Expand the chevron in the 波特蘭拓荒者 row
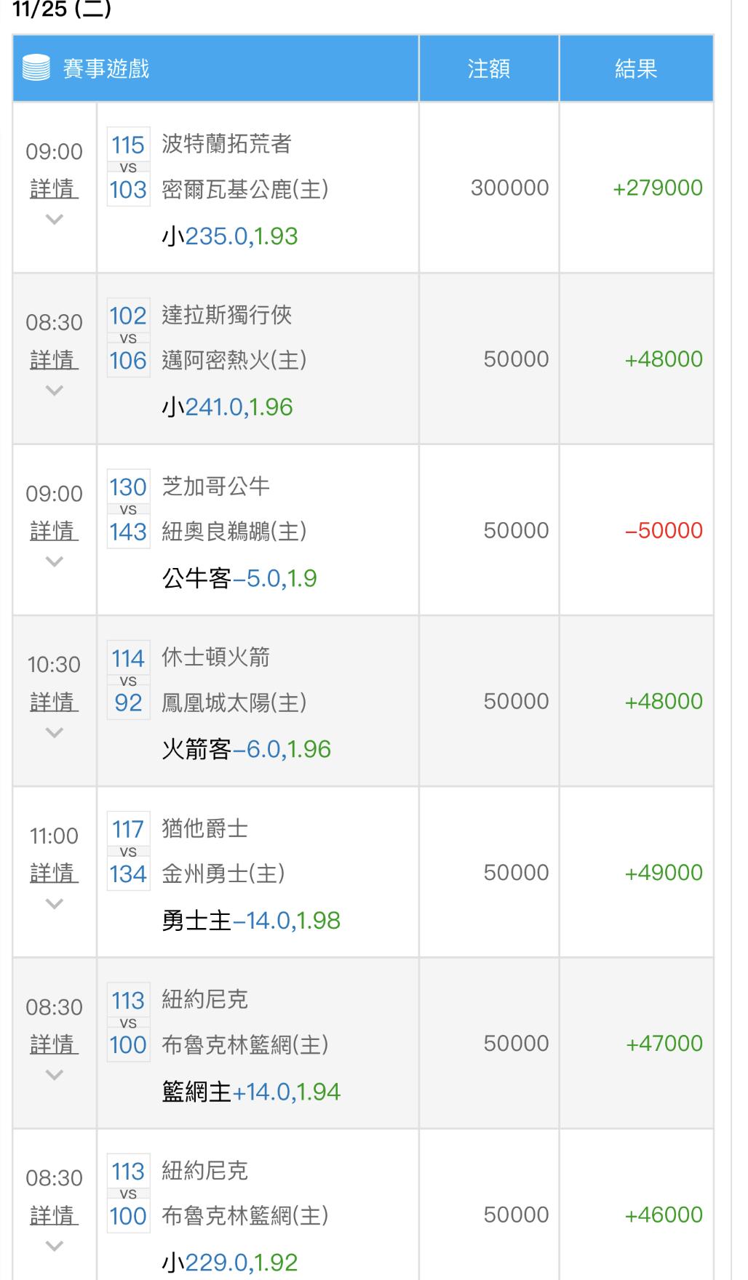Viewport: 748px width, 1280px height. coord(55,219)
